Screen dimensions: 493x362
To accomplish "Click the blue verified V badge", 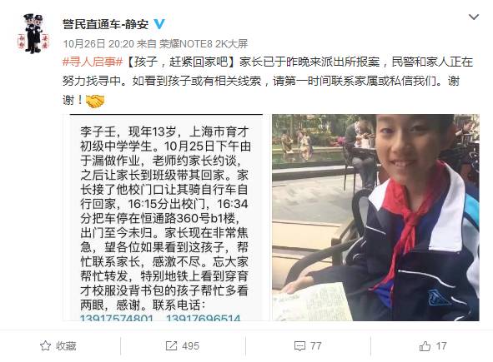I will coord(158,24).
